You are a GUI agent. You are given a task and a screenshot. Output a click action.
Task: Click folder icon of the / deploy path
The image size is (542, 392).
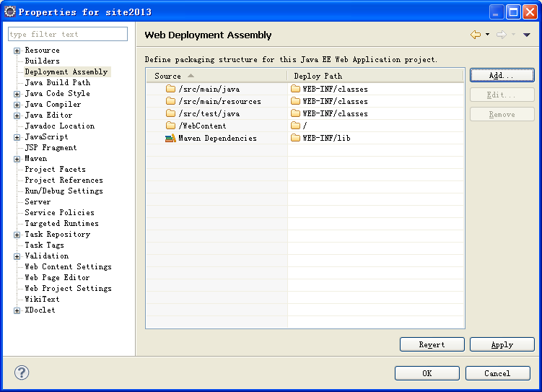pyautogui.click(x=295, y=126)
